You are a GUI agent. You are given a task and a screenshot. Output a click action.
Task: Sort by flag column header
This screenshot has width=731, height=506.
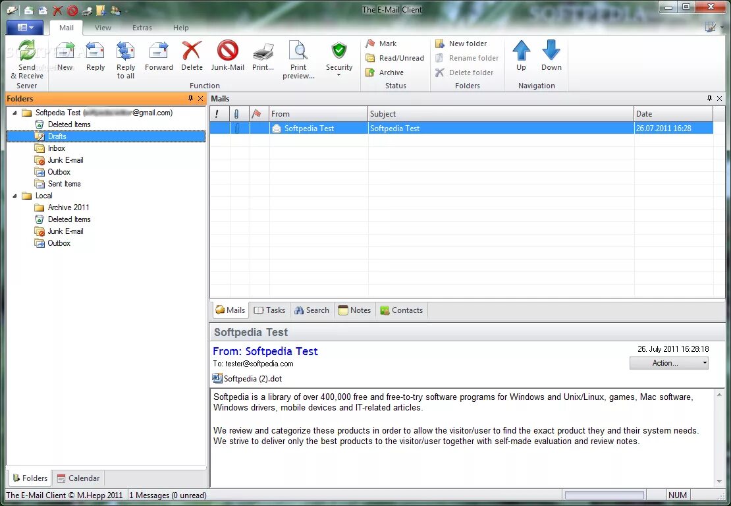(x=259, y=114)
